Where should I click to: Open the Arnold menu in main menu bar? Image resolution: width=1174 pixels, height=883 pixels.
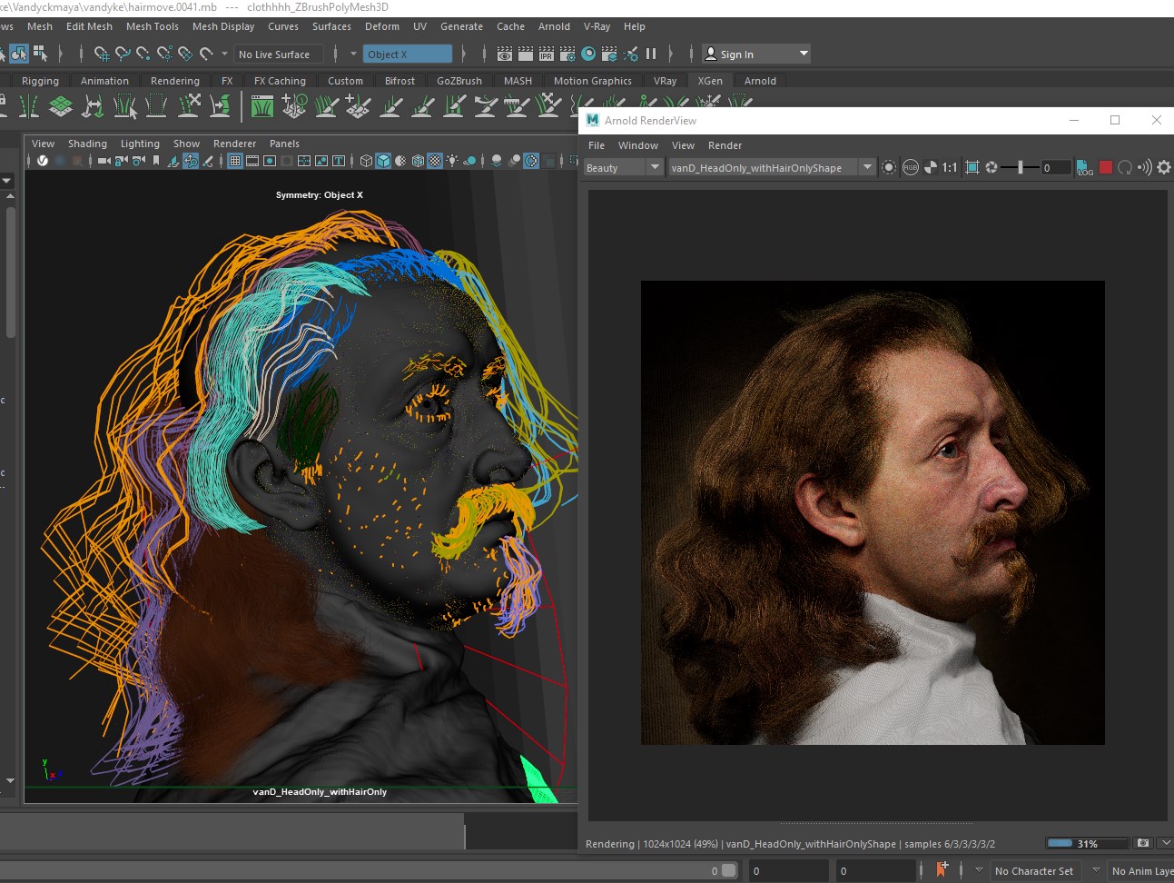tap(554, 26)
